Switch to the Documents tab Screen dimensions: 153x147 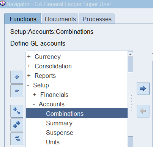click(60, 19)
